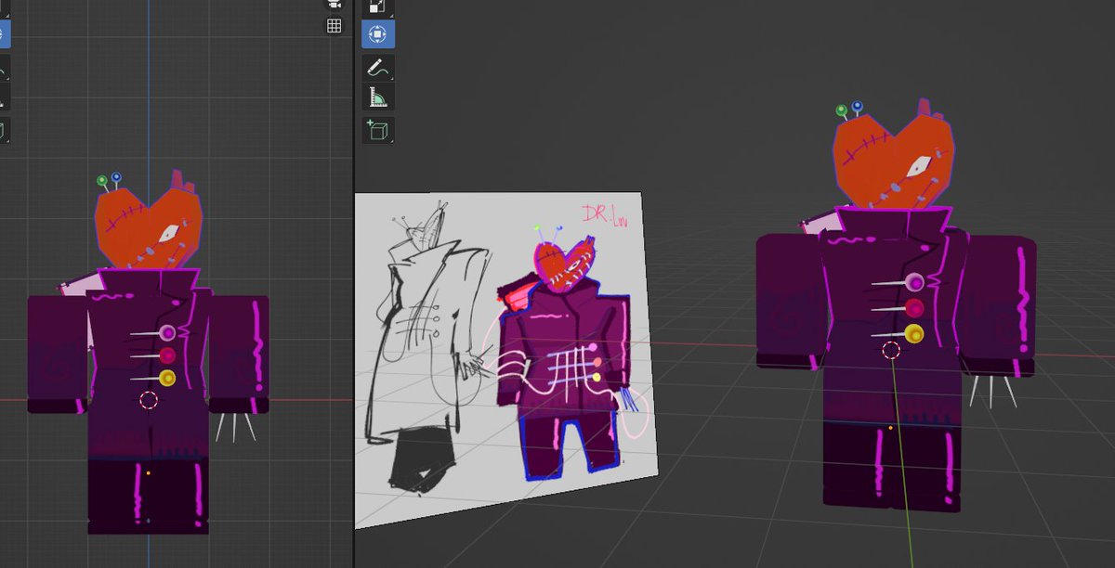Select the Annotate pencil tool

pyautogui.click(x=377, y=68)
